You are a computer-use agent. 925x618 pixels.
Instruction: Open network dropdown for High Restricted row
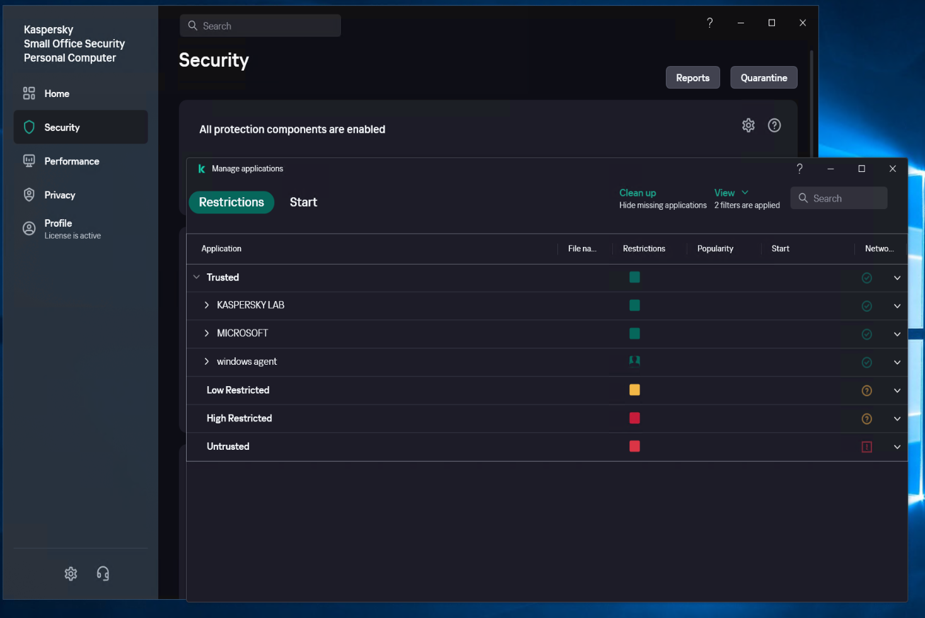(897, 419)
